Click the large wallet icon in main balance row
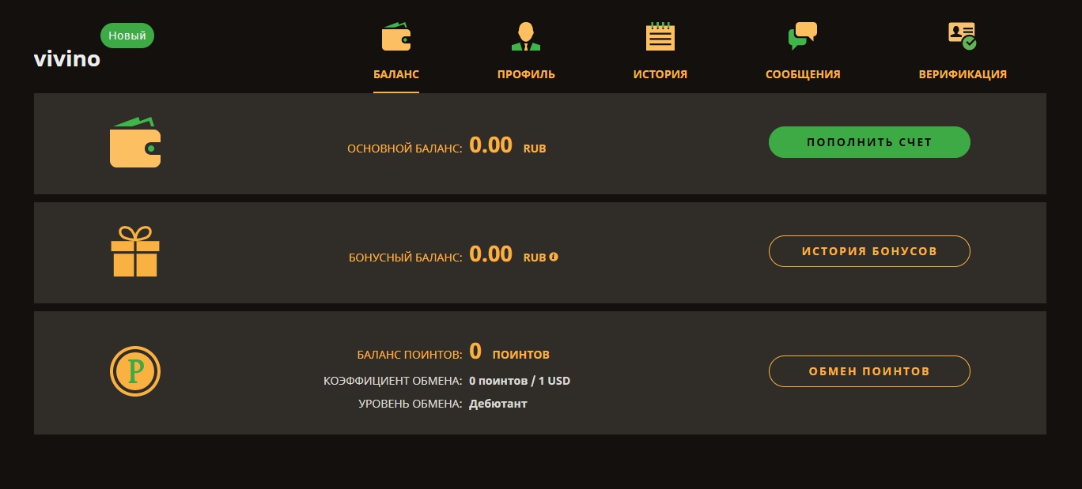This screenshot has height=489, width=1082. pos(135,143)
